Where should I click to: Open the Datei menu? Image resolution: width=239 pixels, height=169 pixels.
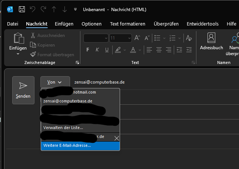tap(13, 24)
